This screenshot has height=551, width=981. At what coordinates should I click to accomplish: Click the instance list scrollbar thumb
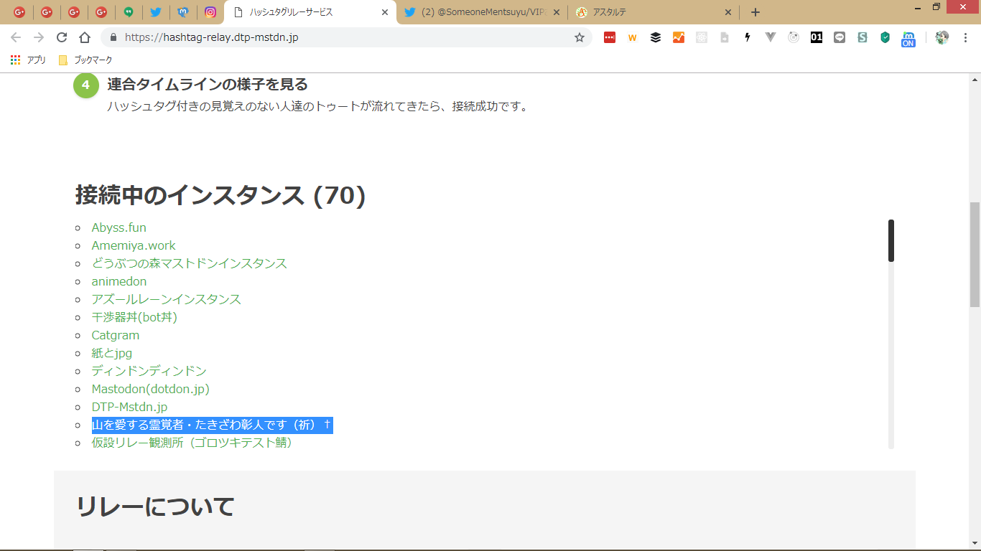[x=891, y=240]
